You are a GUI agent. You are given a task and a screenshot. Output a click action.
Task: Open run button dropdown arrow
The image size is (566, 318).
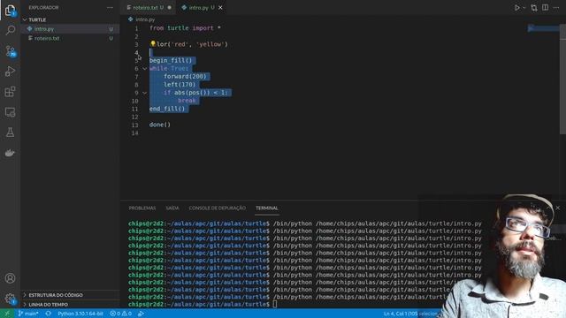click(x=524, y=8)
